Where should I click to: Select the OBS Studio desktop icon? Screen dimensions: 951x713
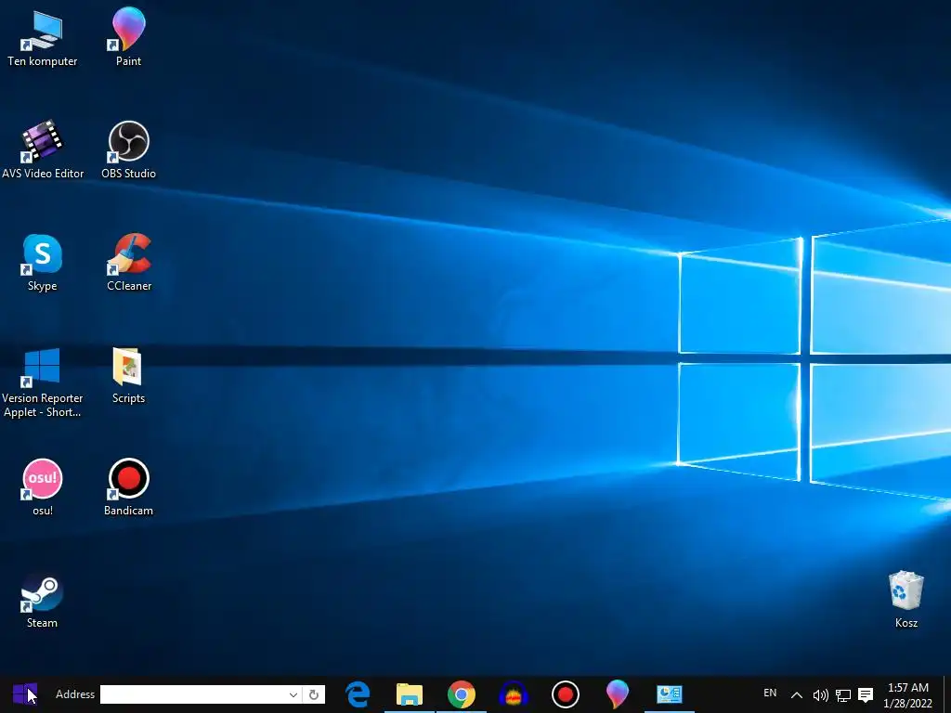pyautogui.click(x=128, y=149)
